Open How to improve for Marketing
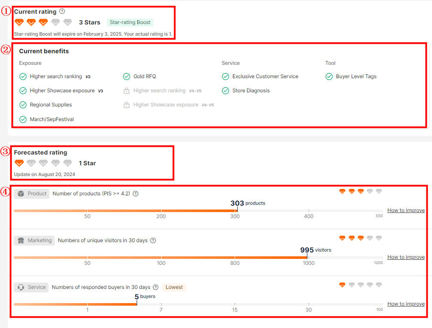The image size is (432, 328). (x=406, y=257)
